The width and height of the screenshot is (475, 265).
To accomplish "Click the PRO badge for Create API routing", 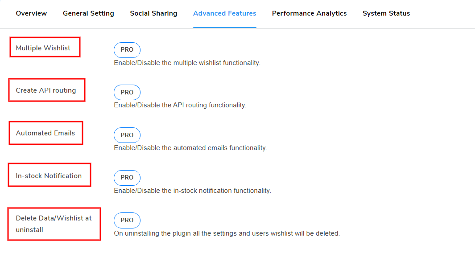I will tap(127, 92).
